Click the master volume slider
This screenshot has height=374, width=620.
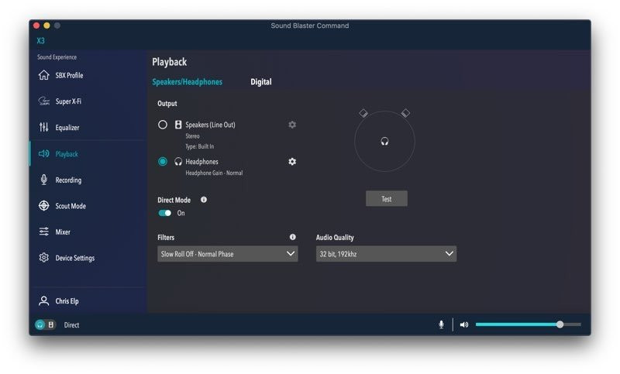pyautogui.click(x=527, y=324)
